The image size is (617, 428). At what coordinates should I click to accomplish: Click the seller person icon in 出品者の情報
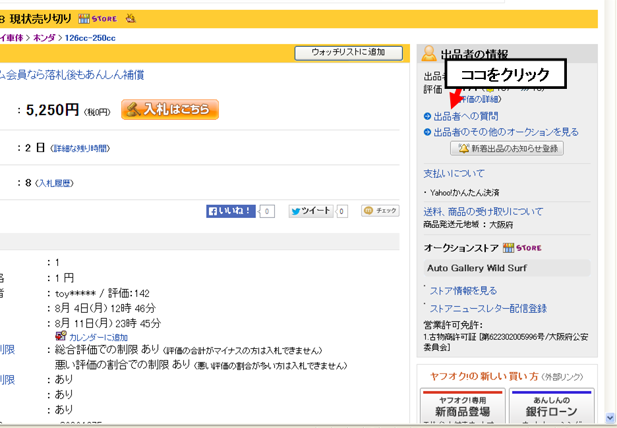coord(429,53)
